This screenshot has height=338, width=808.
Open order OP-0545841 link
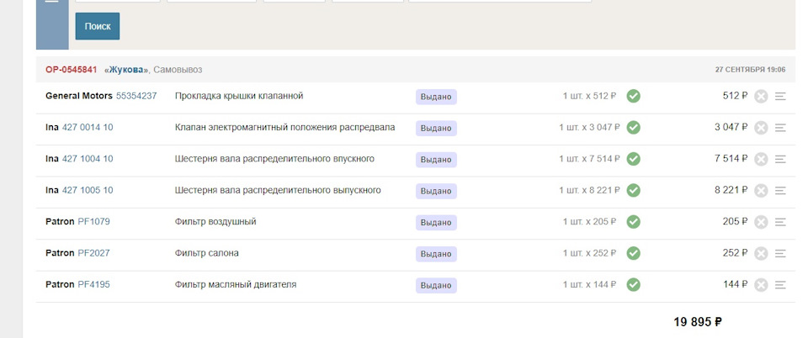[72, 70]
